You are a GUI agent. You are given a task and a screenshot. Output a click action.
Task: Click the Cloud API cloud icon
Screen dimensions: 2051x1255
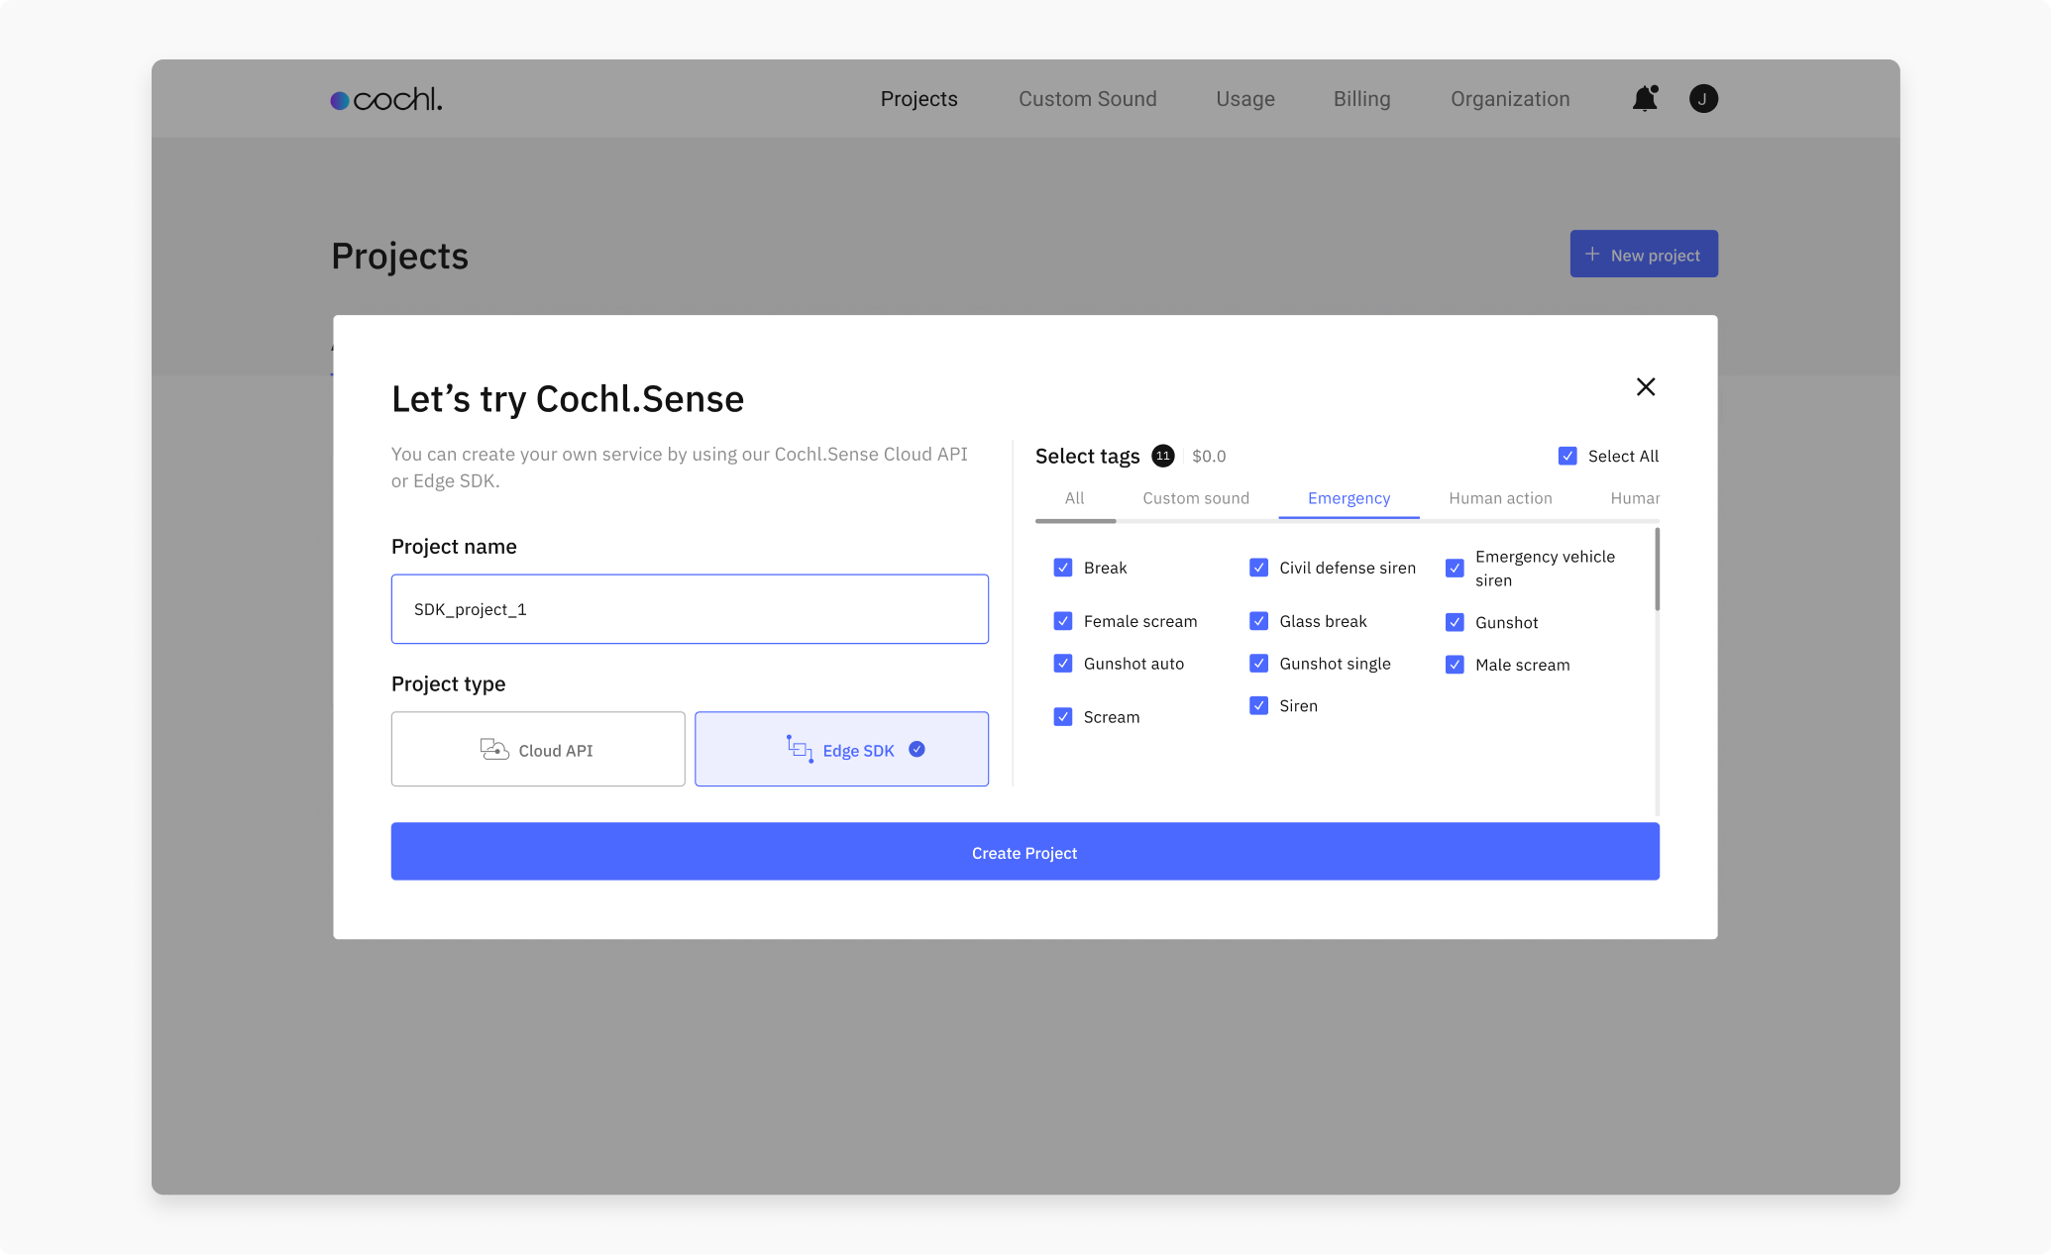[493, 749]
